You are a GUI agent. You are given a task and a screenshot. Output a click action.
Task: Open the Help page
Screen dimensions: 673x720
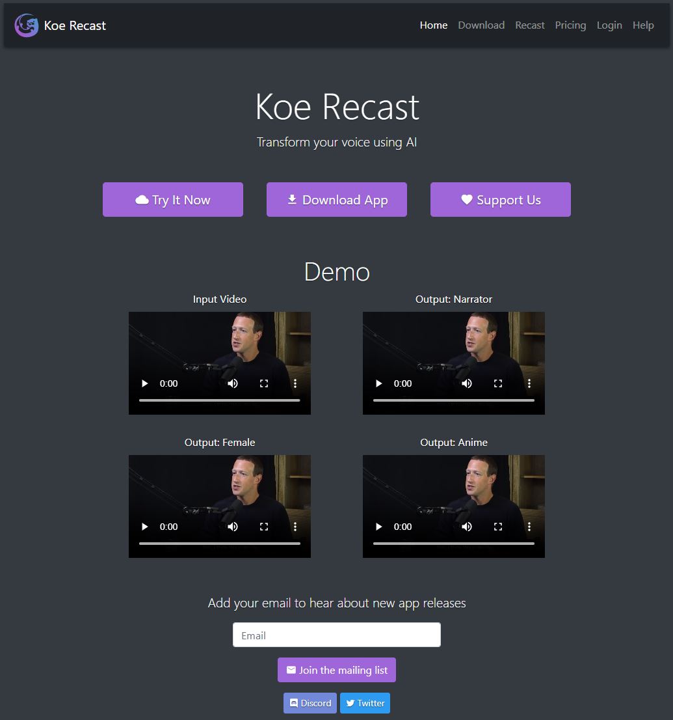(643, 25)
